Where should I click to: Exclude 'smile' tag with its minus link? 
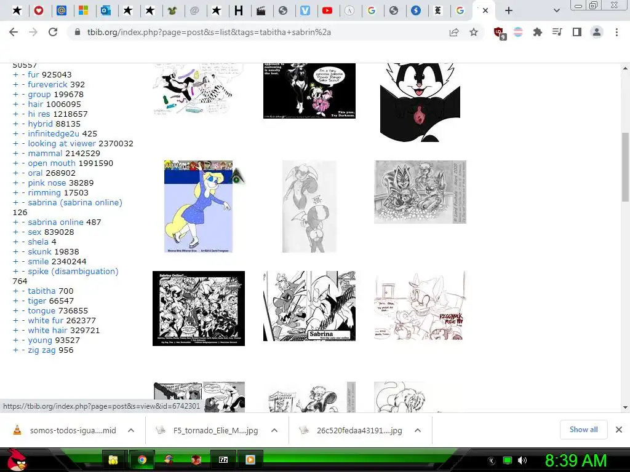tap(23, 262)
